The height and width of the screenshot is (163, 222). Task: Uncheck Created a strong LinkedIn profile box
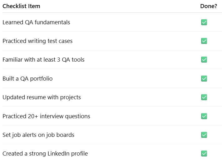pos(204,154)
